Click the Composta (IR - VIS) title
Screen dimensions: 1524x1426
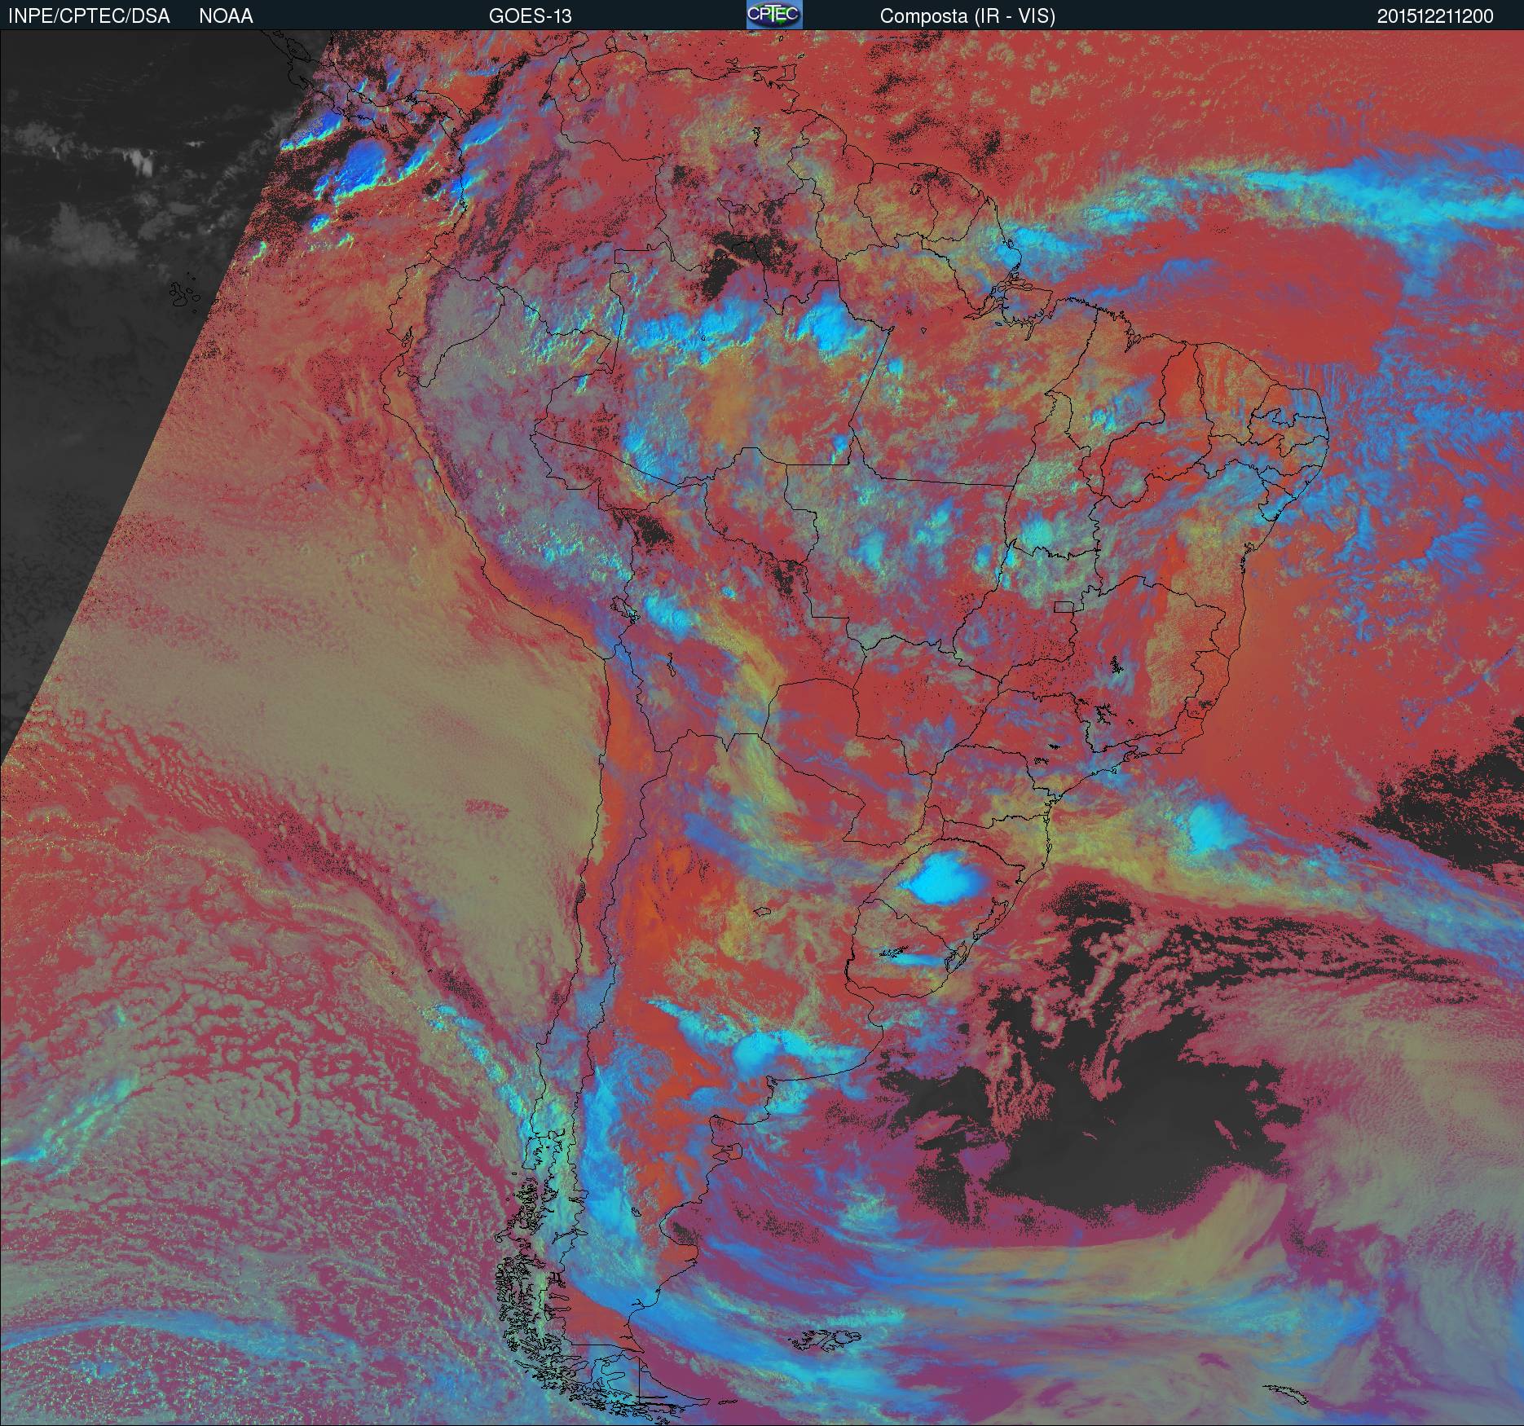[967, 16]
